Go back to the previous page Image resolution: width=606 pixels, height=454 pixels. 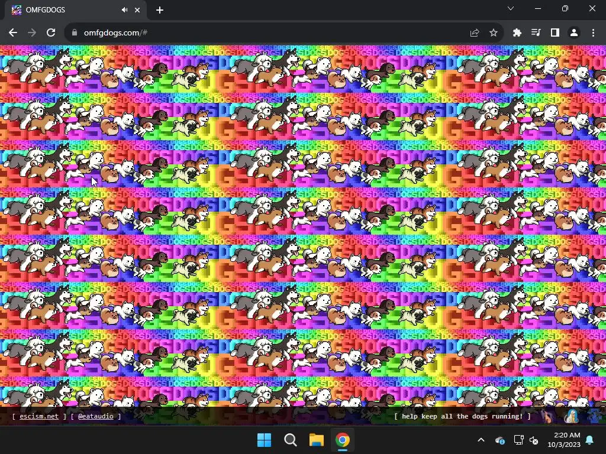click(x=13, y=33)
